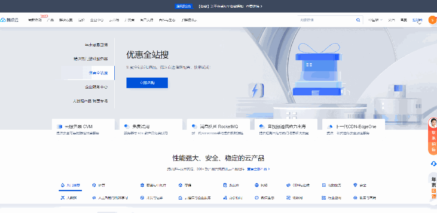Select the 大数据产品 特惠专场 banner tab
Image resolution: width=437 pixels, height=213 pixels.
90,101
